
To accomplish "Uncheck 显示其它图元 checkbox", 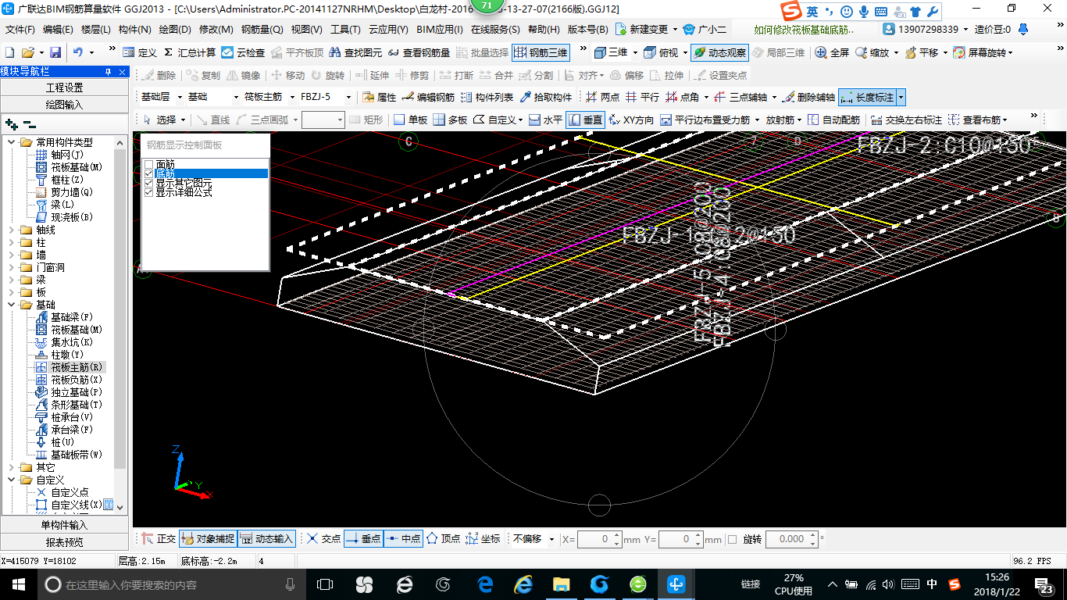I will [x=148, y=183].
